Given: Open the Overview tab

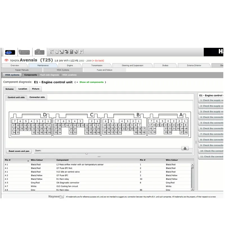Looking at the screenshot, I should click(15, 66).
